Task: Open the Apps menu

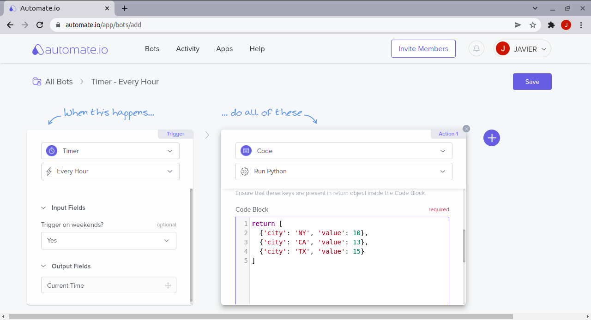Action: [224, 48]
